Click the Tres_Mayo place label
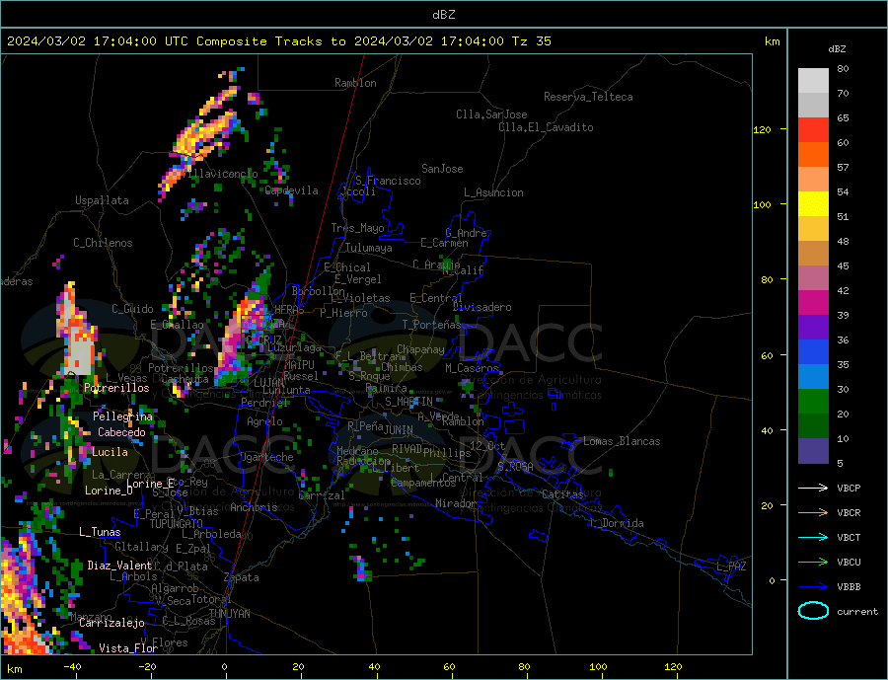888x680 pixels. 357,228
